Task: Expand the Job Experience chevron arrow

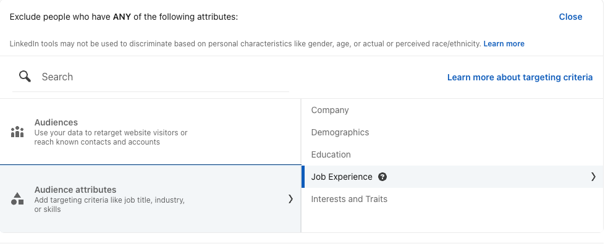Action: tap(593, 177)
